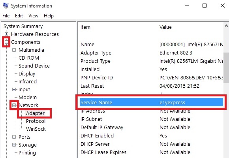229x158 pixels.
Task: Select Adapter under Network
Action: 36,113
